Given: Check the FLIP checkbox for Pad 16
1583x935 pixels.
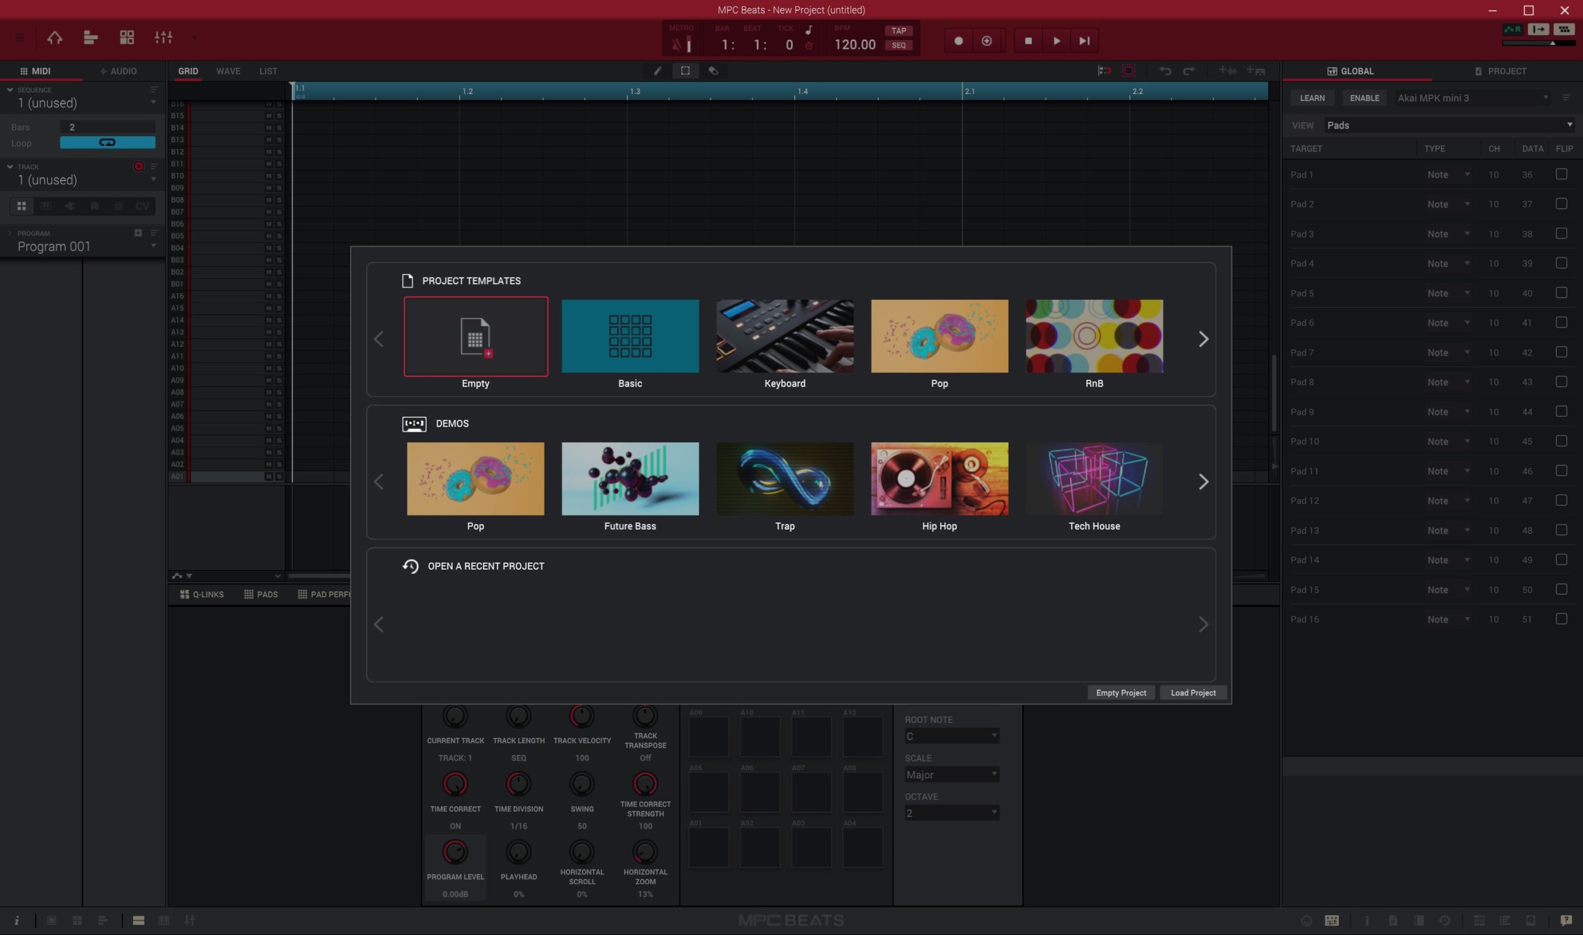Looking at the screenshot, I should 1561,619.
